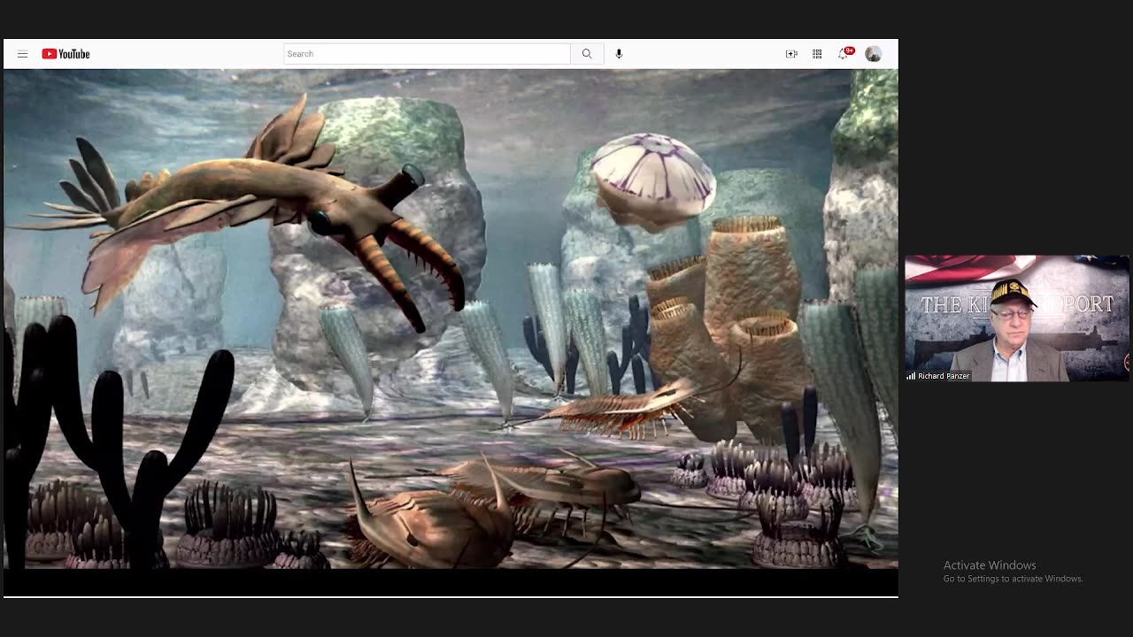Open the Create video camera icon
1133x637 pixels.
(x=791, y=54)
